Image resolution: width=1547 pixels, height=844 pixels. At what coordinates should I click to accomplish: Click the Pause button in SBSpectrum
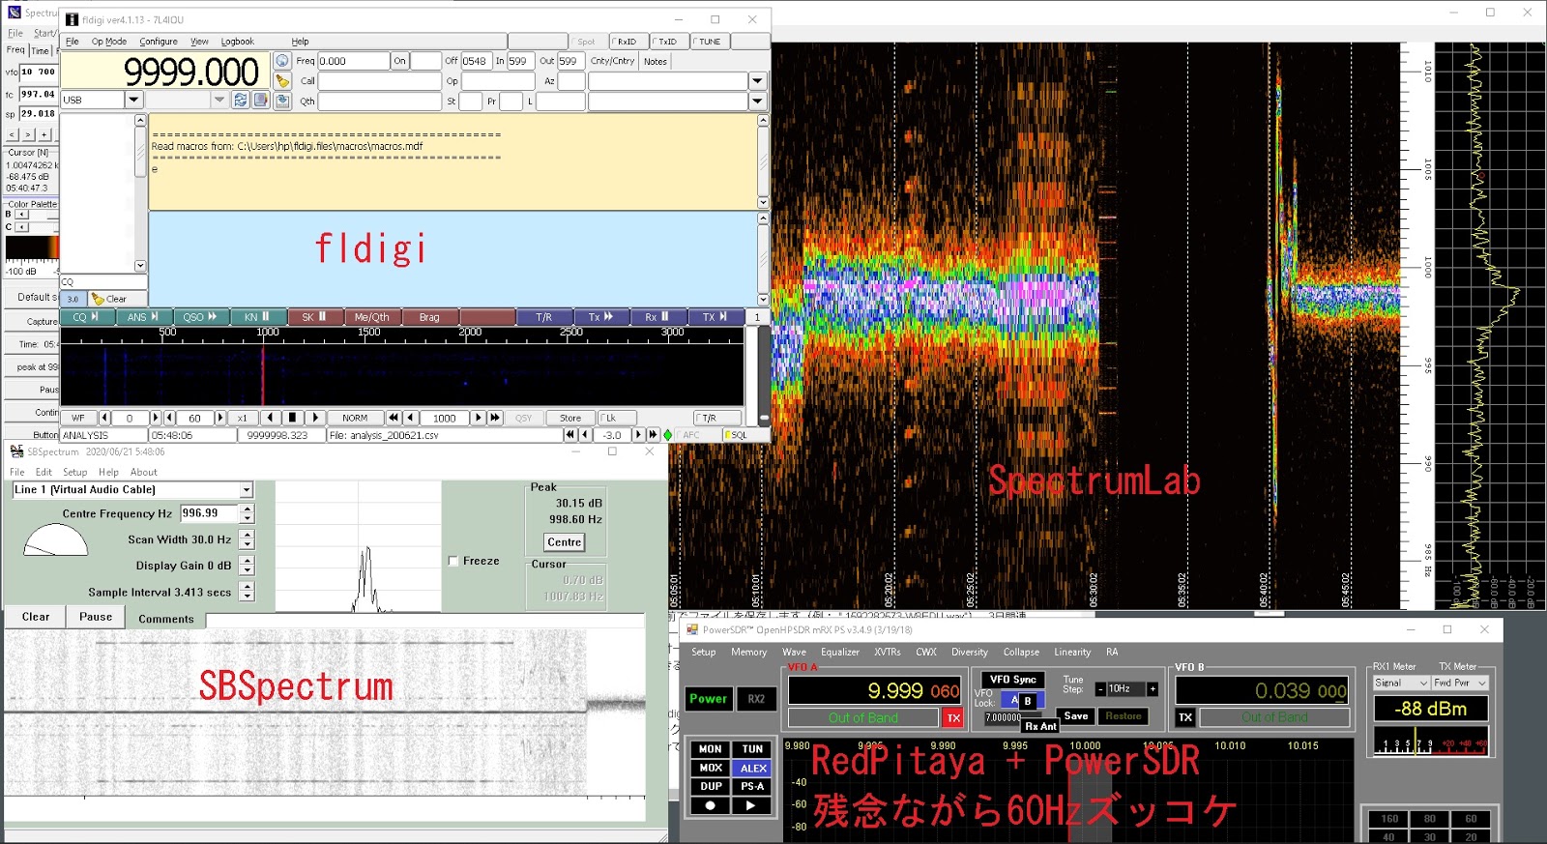(x=96, y=617)
